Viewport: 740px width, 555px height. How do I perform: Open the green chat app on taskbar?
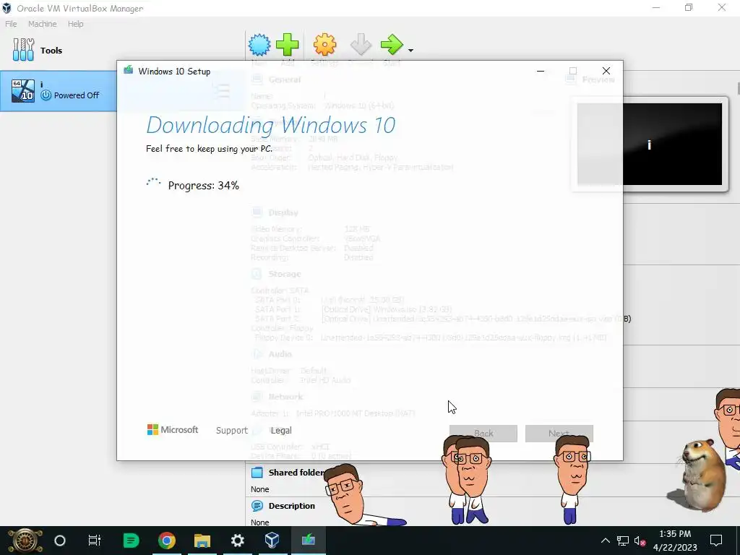(x=131, y=541)
